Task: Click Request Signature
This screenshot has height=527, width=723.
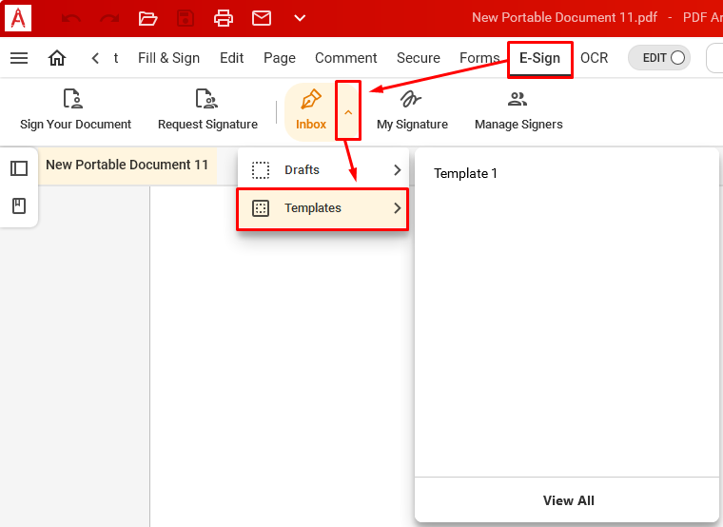Action: tap(207, 109)
